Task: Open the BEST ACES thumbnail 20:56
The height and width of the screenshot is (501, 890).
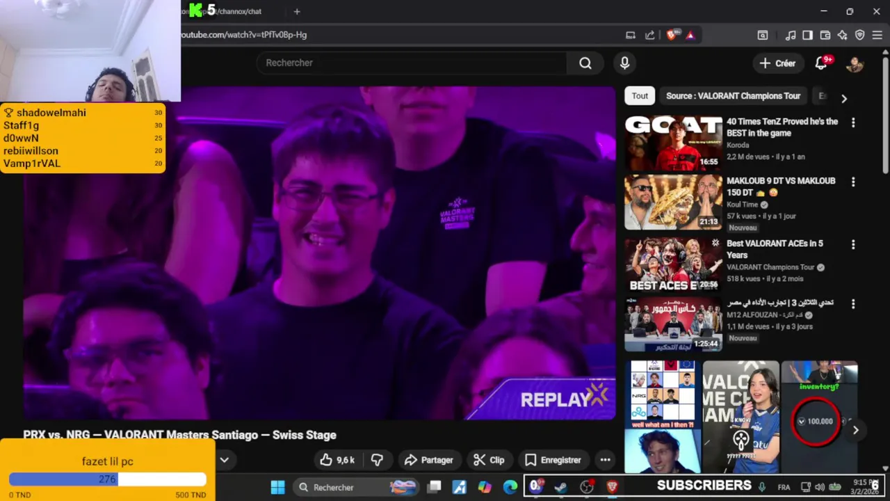Action: coord(673,264)
